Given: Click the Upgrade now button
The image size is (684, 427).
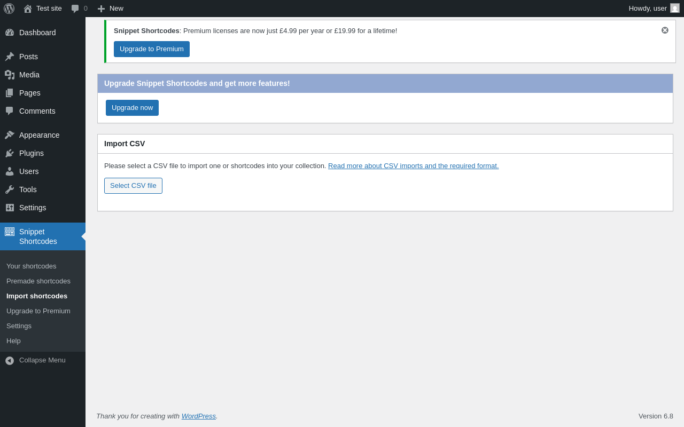Looking at the screenshot, I should (x=132, y=108).
